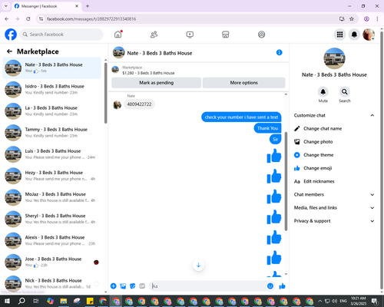Open the Hezy conversation
Image resolution: width=384 pixels, height=307 pixels.
51,176
